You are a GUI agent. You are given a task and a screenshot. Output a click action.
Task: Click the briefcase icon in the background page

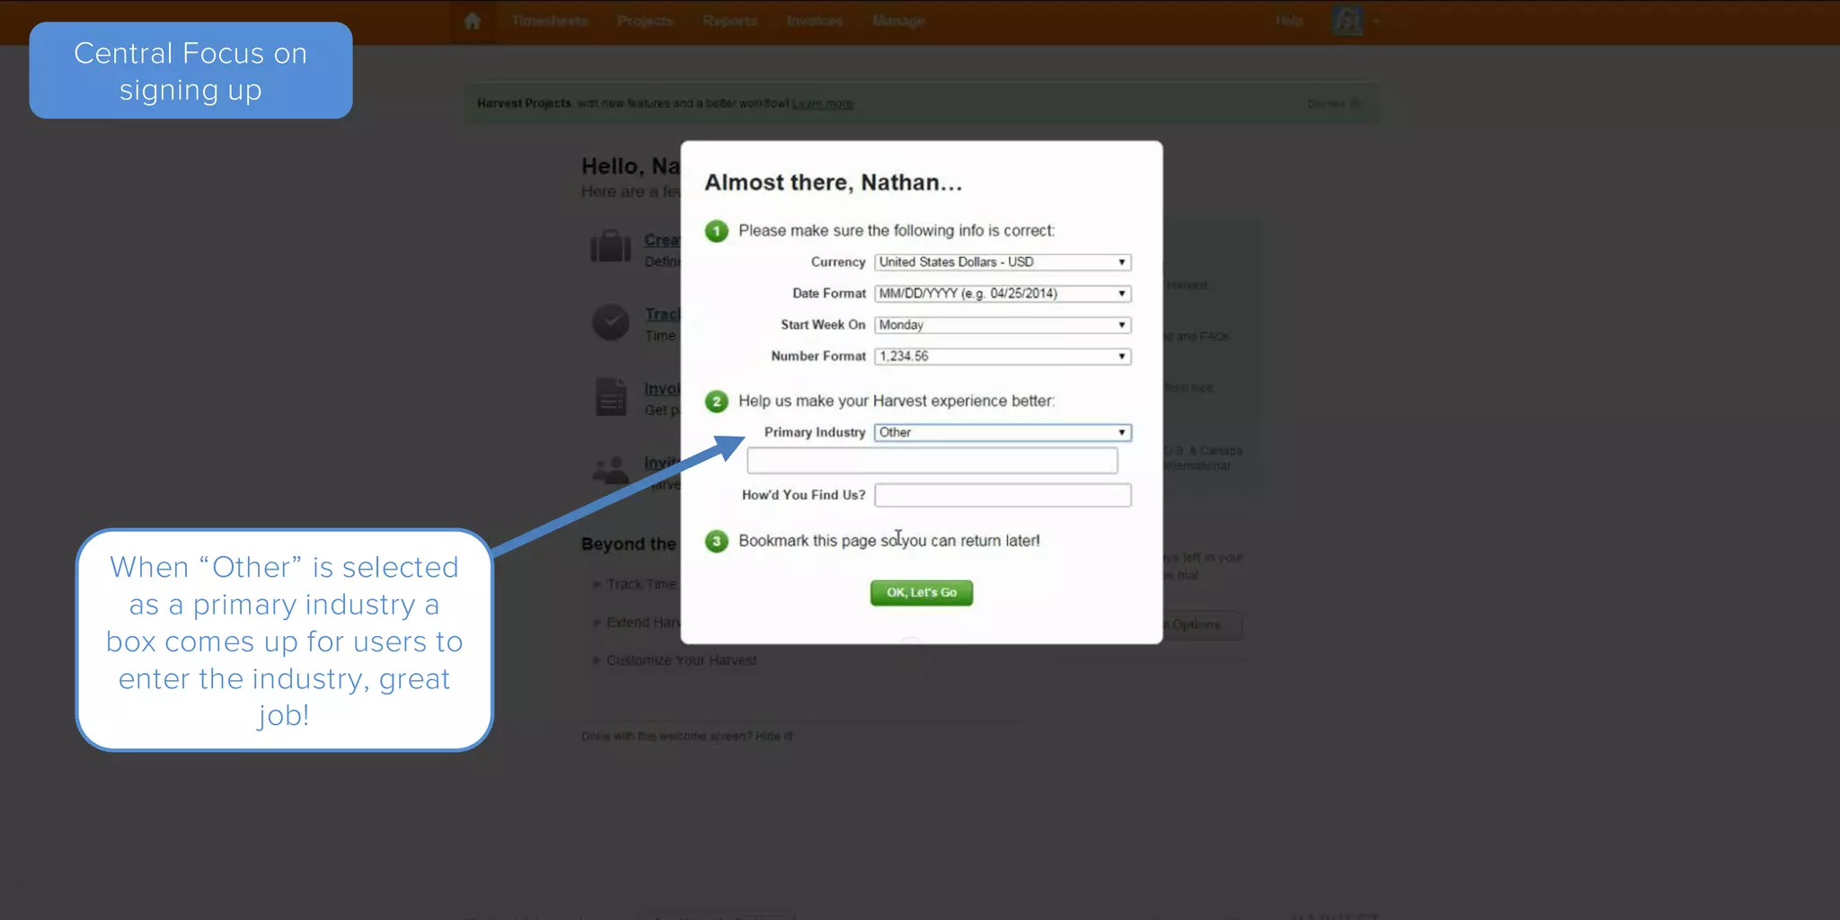611,245
